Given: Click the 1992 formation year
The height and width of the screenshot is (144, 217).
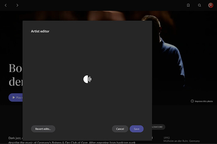Looking at the screenshot, I should [x=166, y=138].
